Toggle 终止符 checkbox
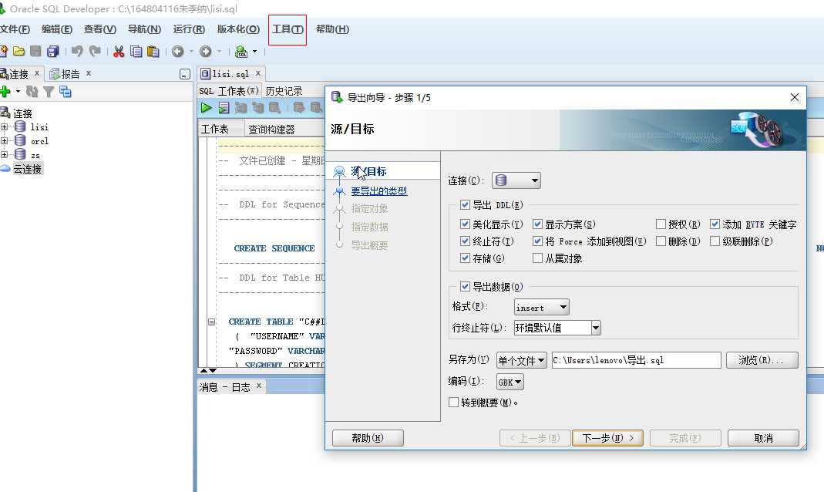Screen dimensions: 824x492 [x=465, y=241]
